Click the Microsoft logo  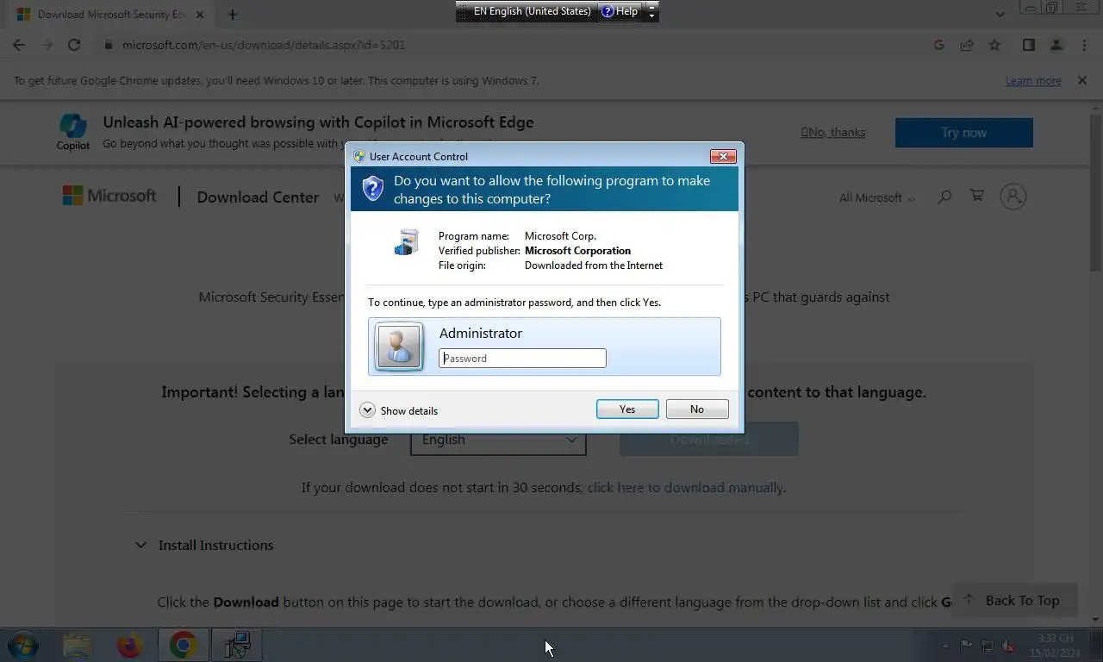[x=109, y=196]
